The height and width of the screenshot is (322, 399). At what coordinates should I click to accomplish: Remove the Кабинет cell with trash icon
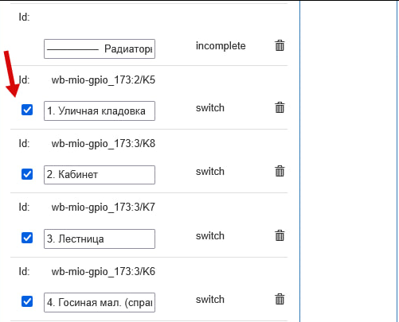click(x=280, y=171)
